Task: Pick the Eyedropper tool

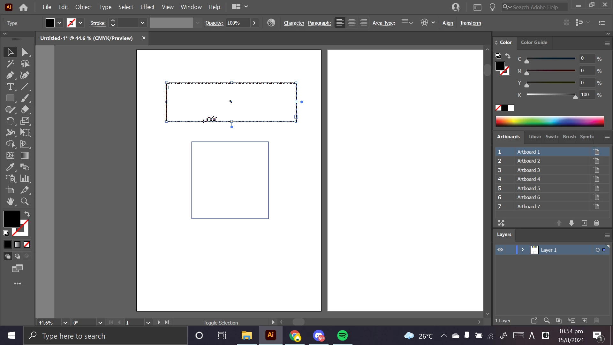Action: tap(10, 167)
